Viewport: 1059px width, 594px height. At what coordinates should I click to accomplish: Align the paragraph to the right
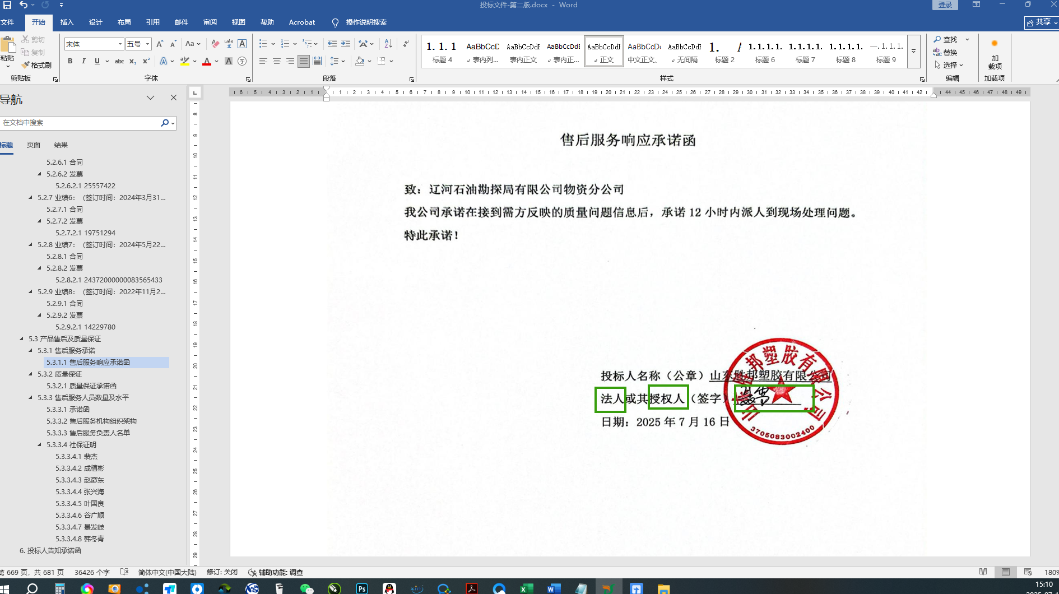click(x=290, y=61)
